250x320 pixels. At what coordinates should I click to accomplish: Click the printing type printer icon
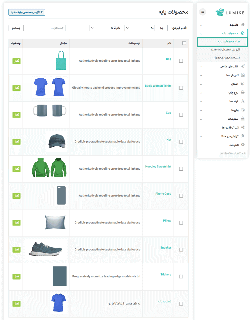(242, 92)
